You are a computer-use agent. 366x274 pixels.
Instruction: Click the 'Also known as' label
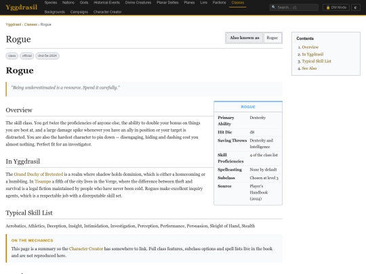[245, 38]
